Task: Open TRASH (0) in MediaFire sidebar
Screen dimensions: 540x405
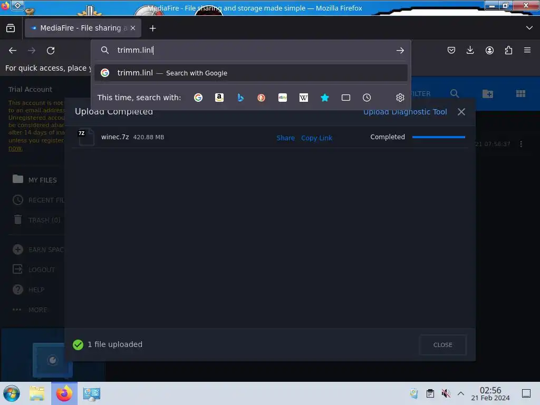Action: tap(36, 220)
